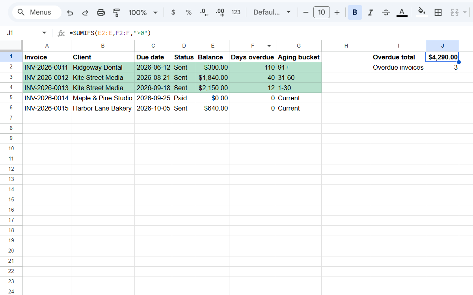The width and height of the screenshot is (473, 295).
Task: Select aging bucket cell 31-60
Action: tap(299, 77)
